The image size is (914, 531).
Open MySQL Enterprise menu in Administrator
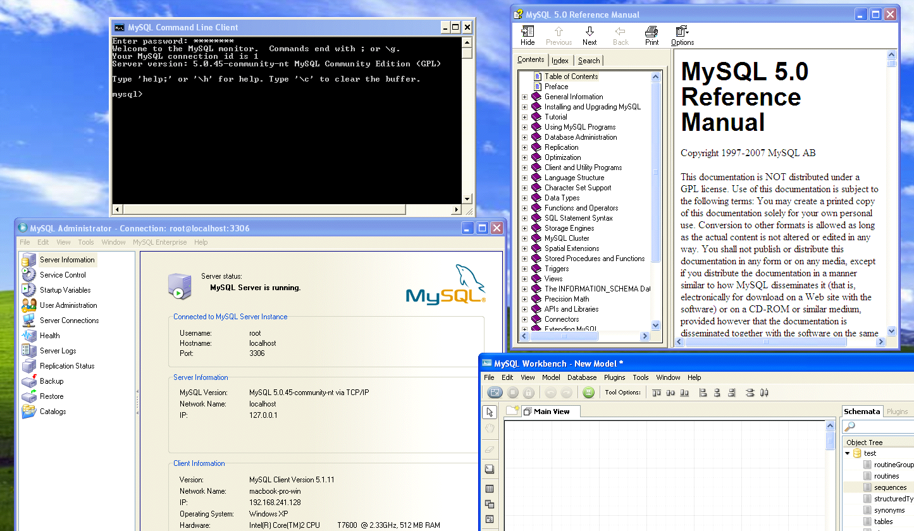[x=160, y=242]
